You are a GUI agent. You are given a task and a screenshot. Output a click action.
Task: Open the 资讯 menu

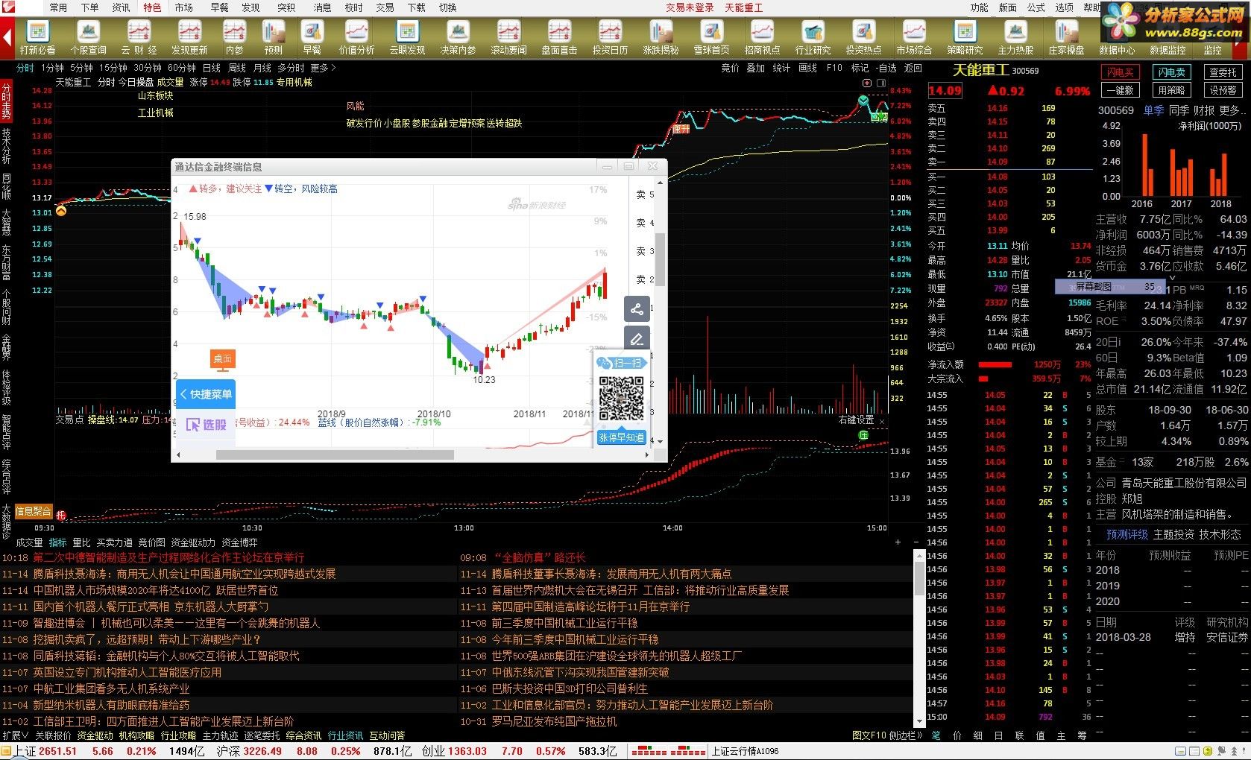click(x=121, y=7)
